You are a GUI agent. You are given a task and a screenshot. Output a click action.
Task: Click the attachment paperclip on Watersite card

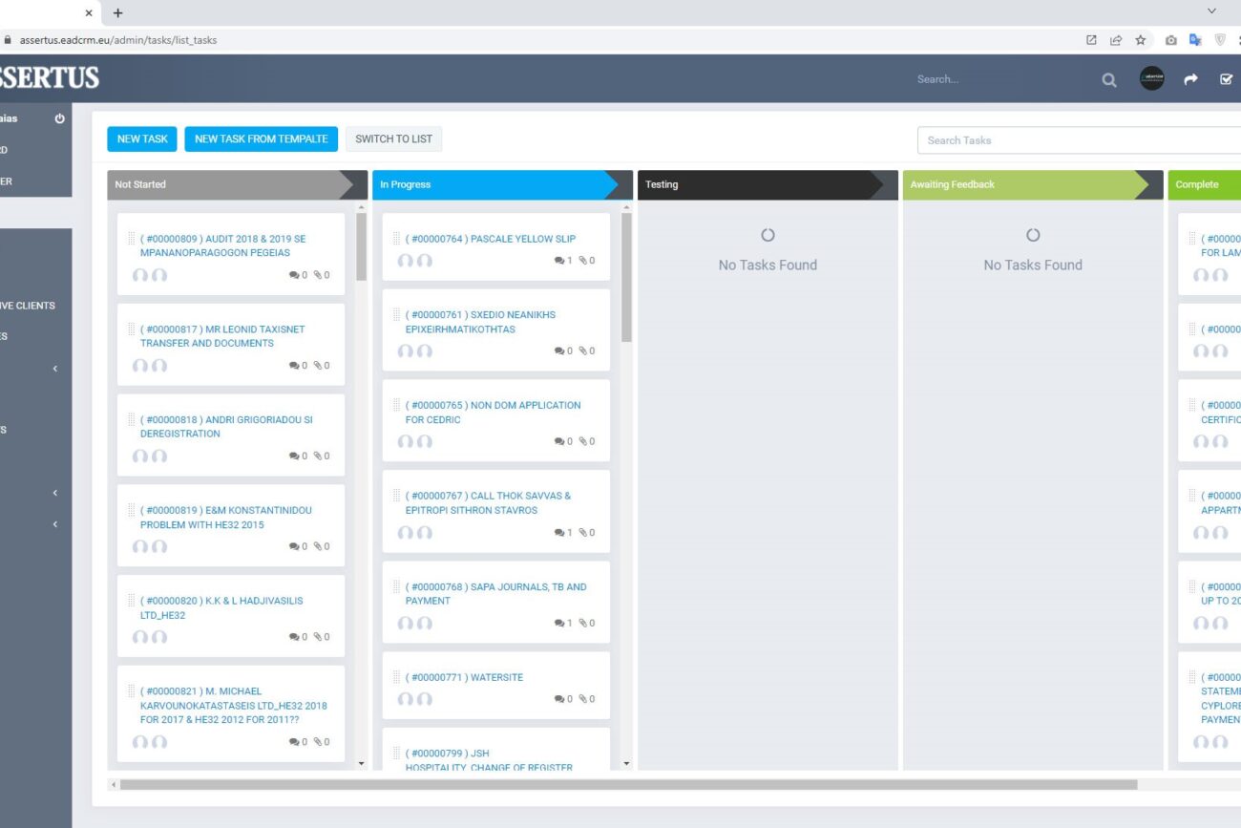pyautogui.click(x=582, y=699)
